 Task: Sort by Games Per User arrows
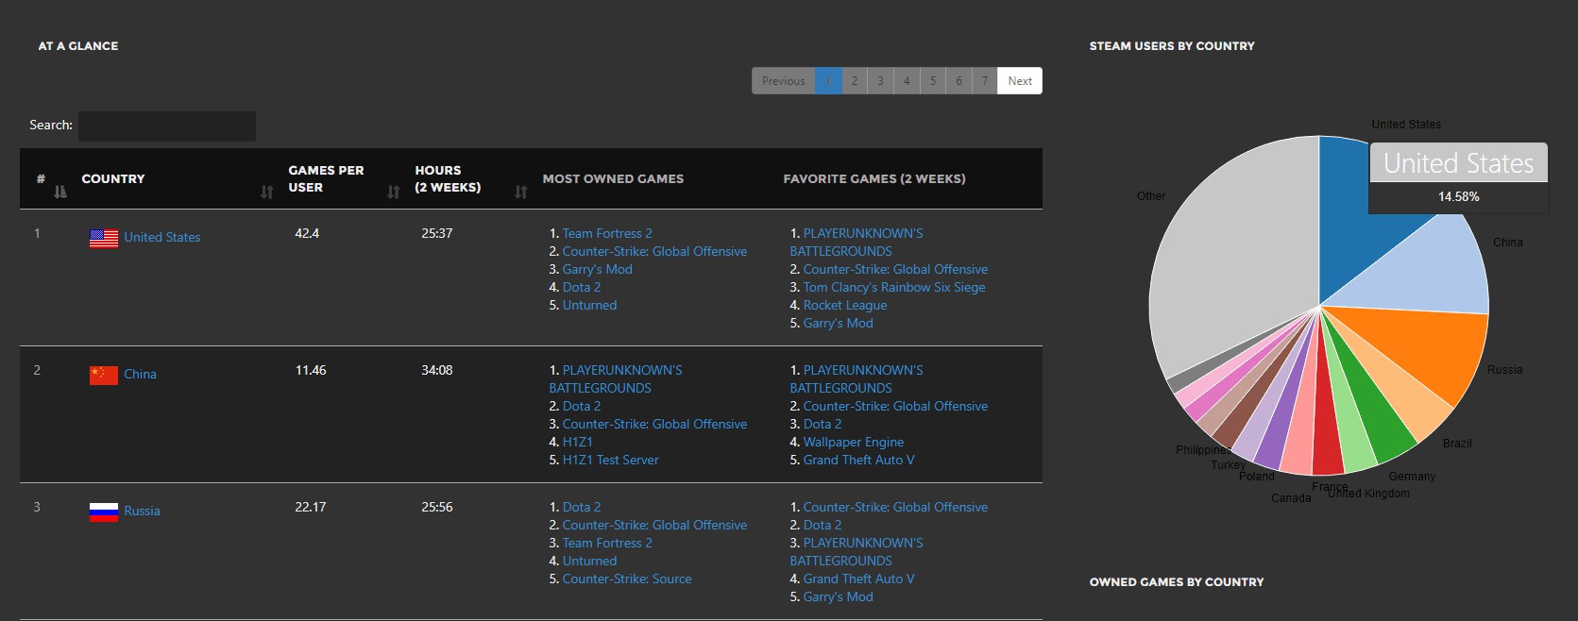pos(393,192)
